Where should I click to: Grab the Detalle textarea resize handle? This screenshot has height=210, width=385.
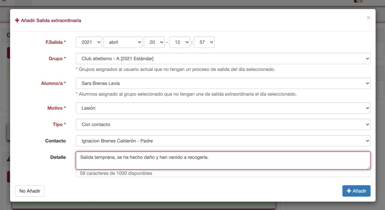tap(368, 168)
